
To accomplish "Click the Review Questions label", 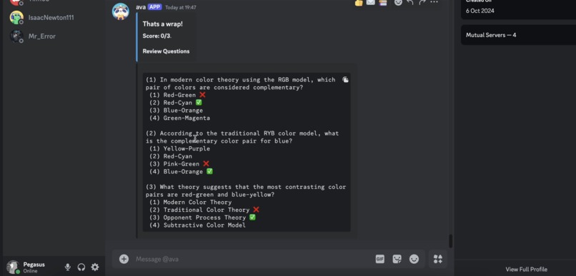I will [x=166, y=51].
